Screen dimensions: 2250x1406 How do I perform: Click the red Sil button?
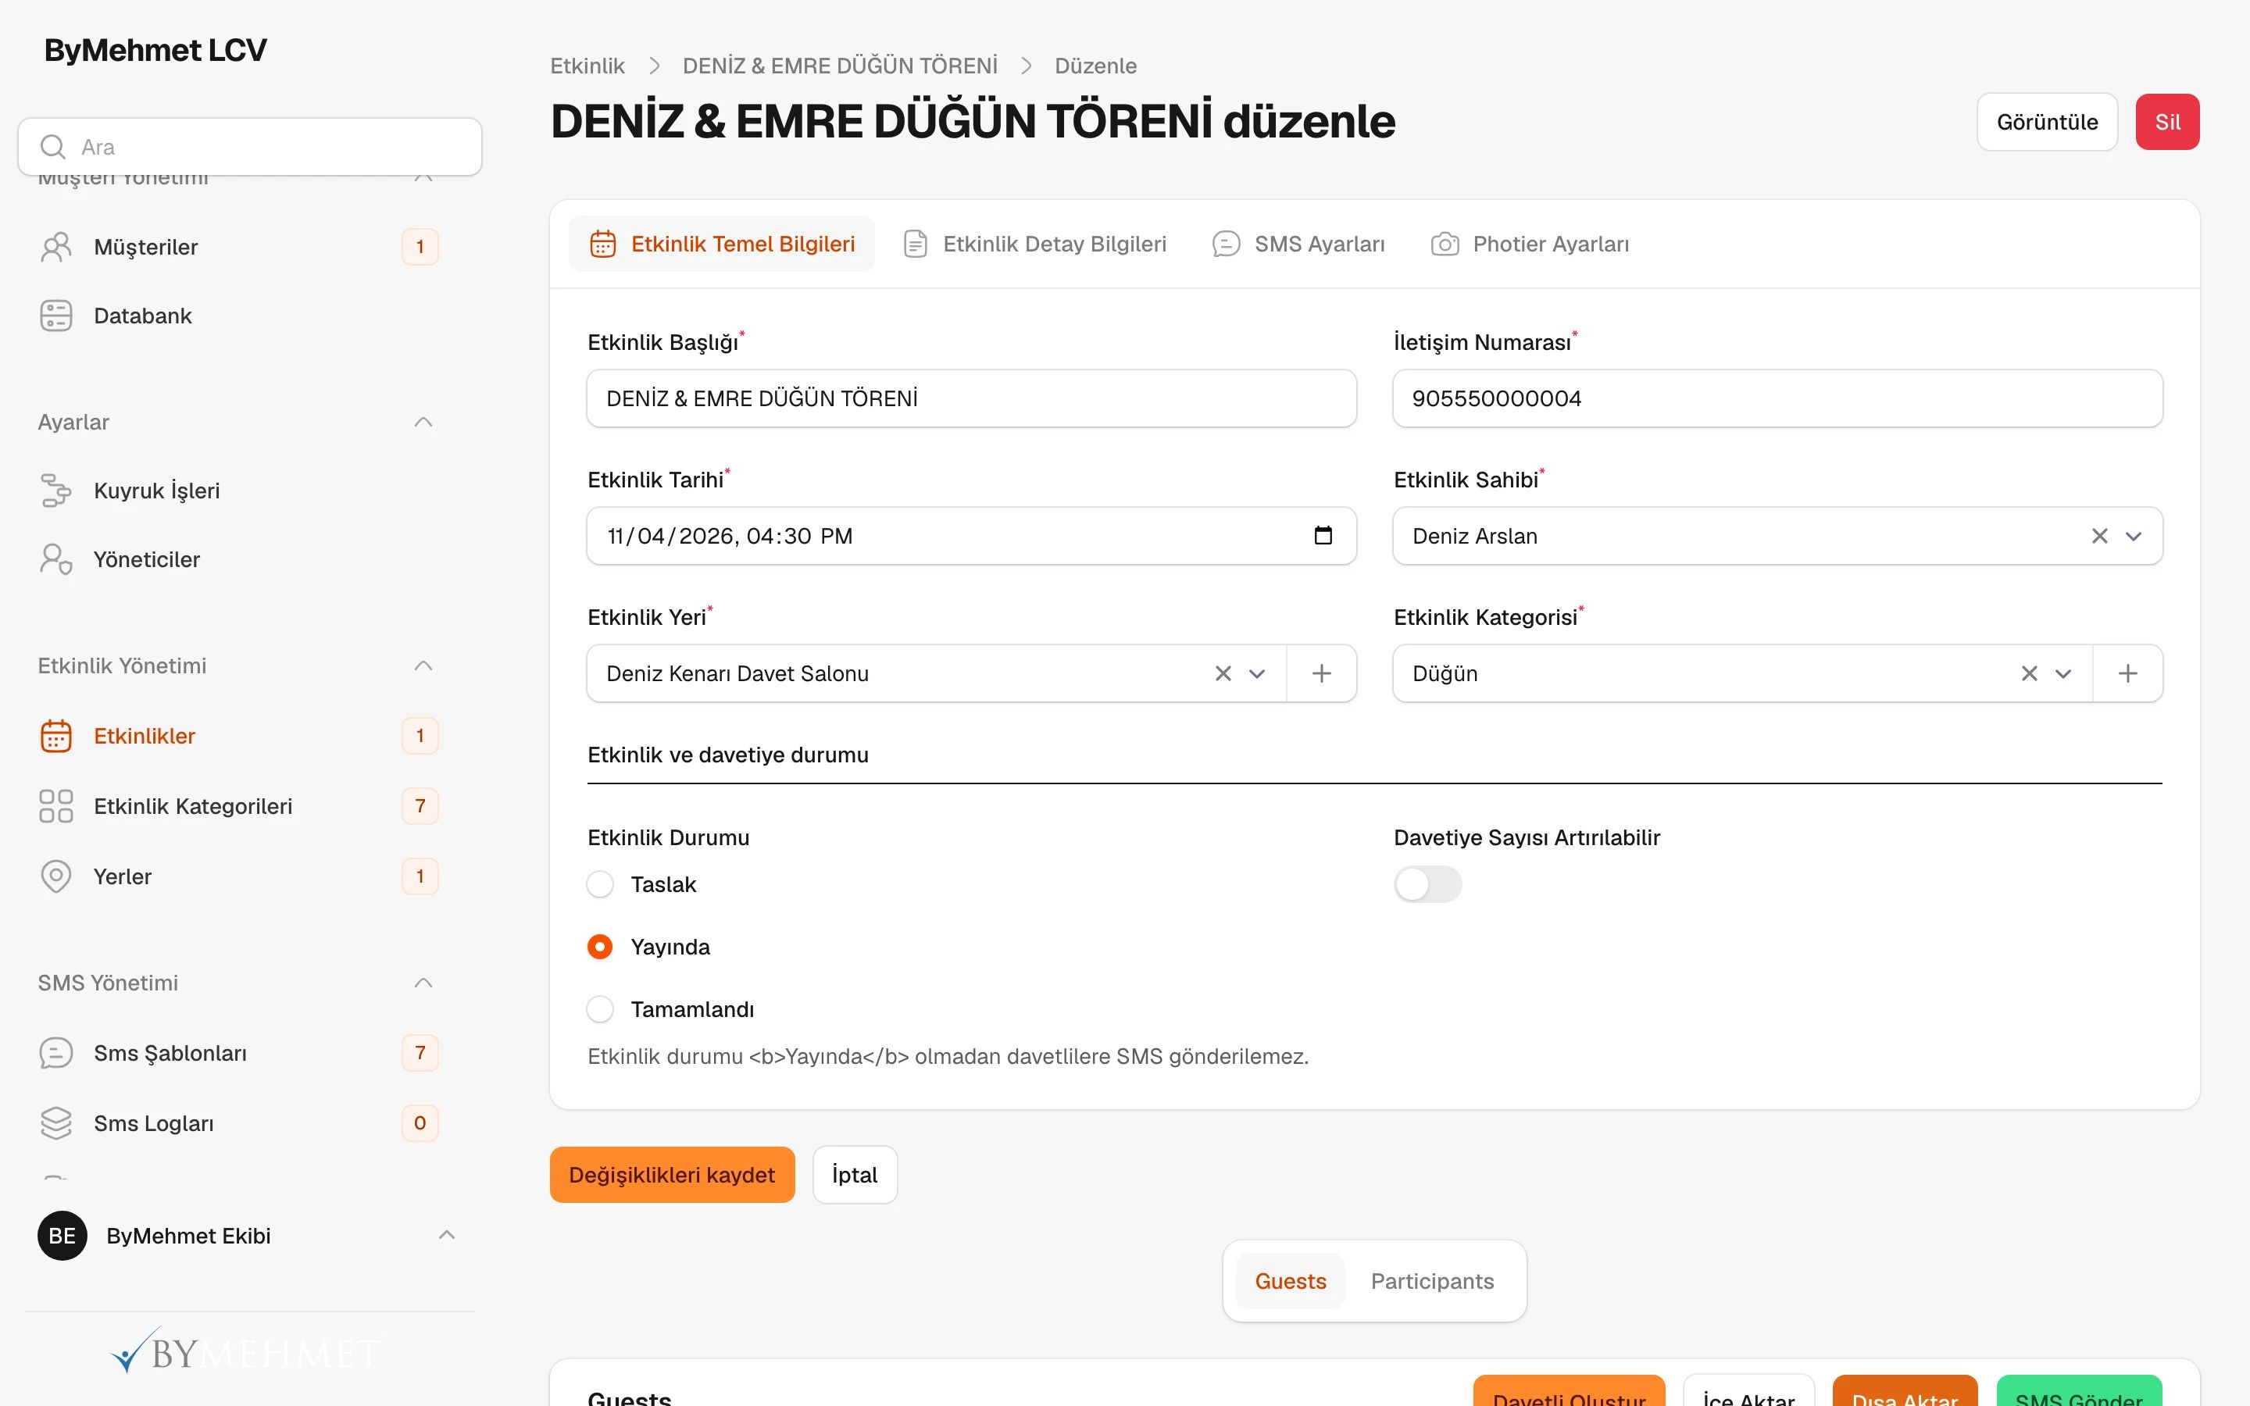pyautogui.click(x=2167, y=122)
